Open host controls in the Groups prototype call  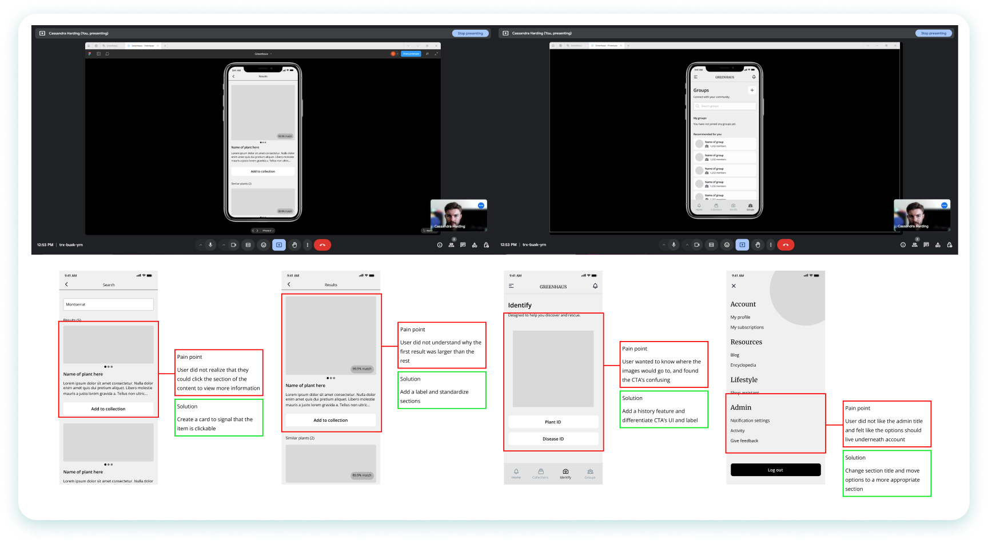949,245
